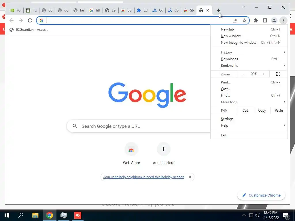This screenshot has height=221, width=295.
Task: Choose Cast... from the menu
Action: [x=249, y=89]
